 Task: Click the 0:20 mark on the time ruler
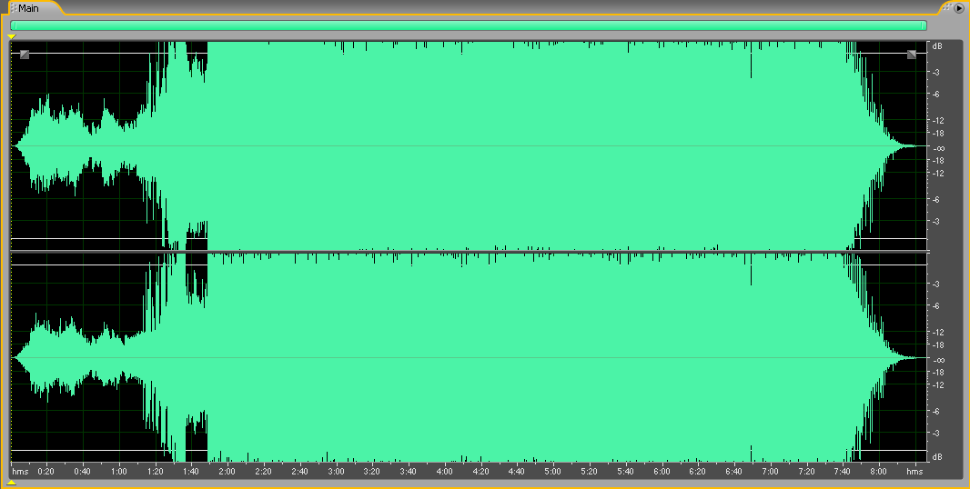(x=45, y=471)
